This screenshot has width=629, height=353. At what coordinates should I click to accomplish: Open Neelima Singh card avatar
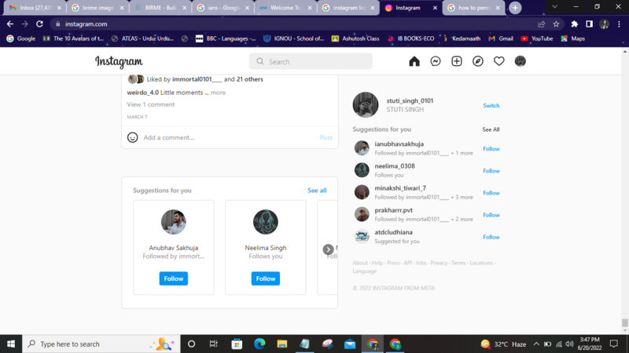266,222
